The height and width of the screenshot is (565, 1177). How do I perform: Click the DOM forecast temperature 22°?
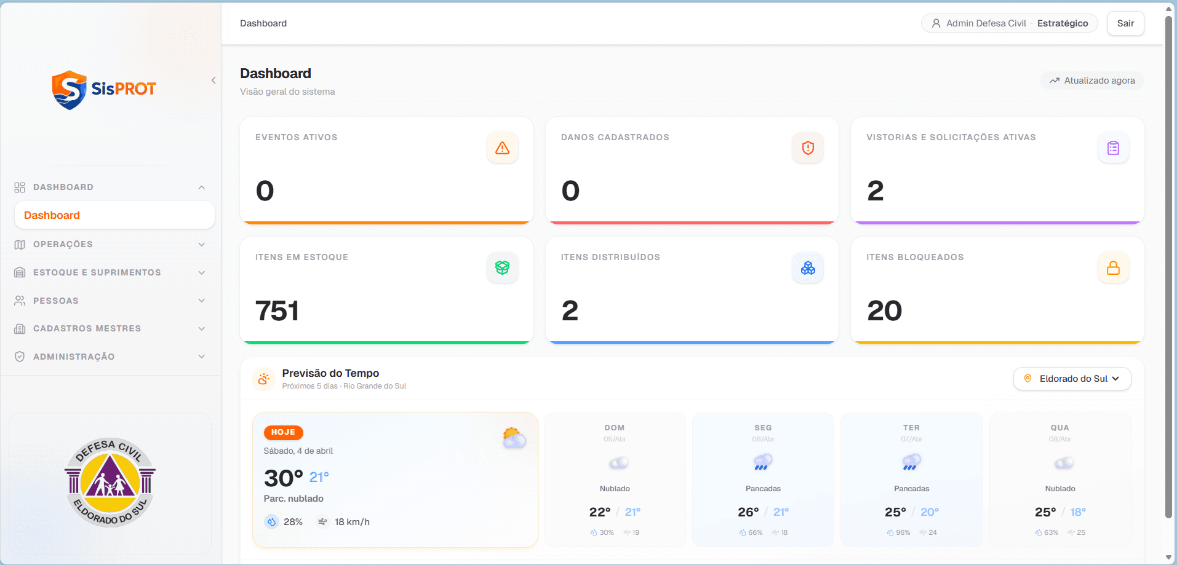click(600, 512)
